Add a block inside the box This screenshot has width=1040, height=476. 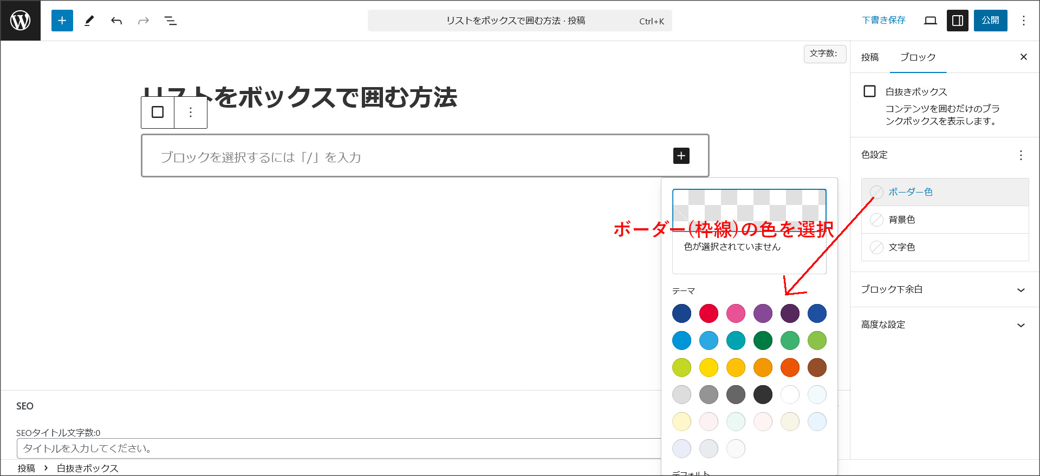[x=681, y=156]
